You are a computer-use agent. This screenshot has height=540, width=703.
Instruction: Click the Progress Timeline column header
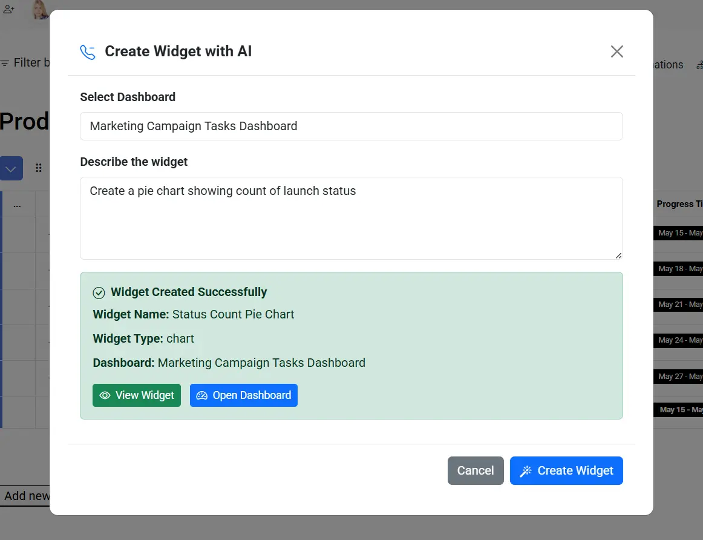679,204
